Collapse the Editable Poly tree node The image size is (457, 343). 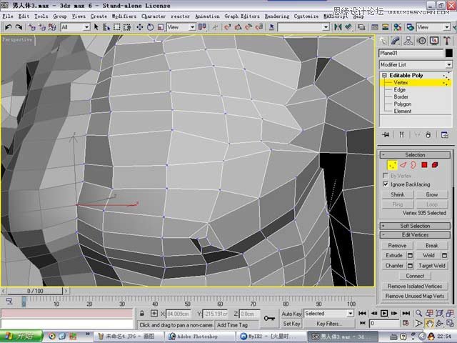coord(384,75)
